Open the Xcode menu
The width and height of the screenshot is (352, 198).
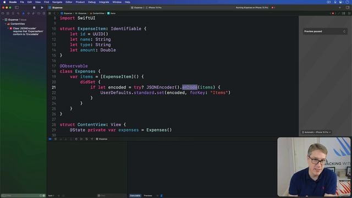coord(13,2)
